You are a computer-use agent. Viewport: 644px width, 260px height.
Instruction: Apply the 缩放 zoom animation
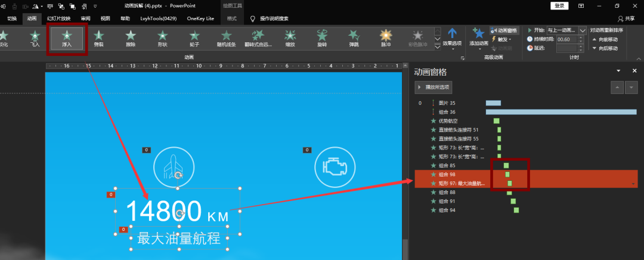coord(290,39)
